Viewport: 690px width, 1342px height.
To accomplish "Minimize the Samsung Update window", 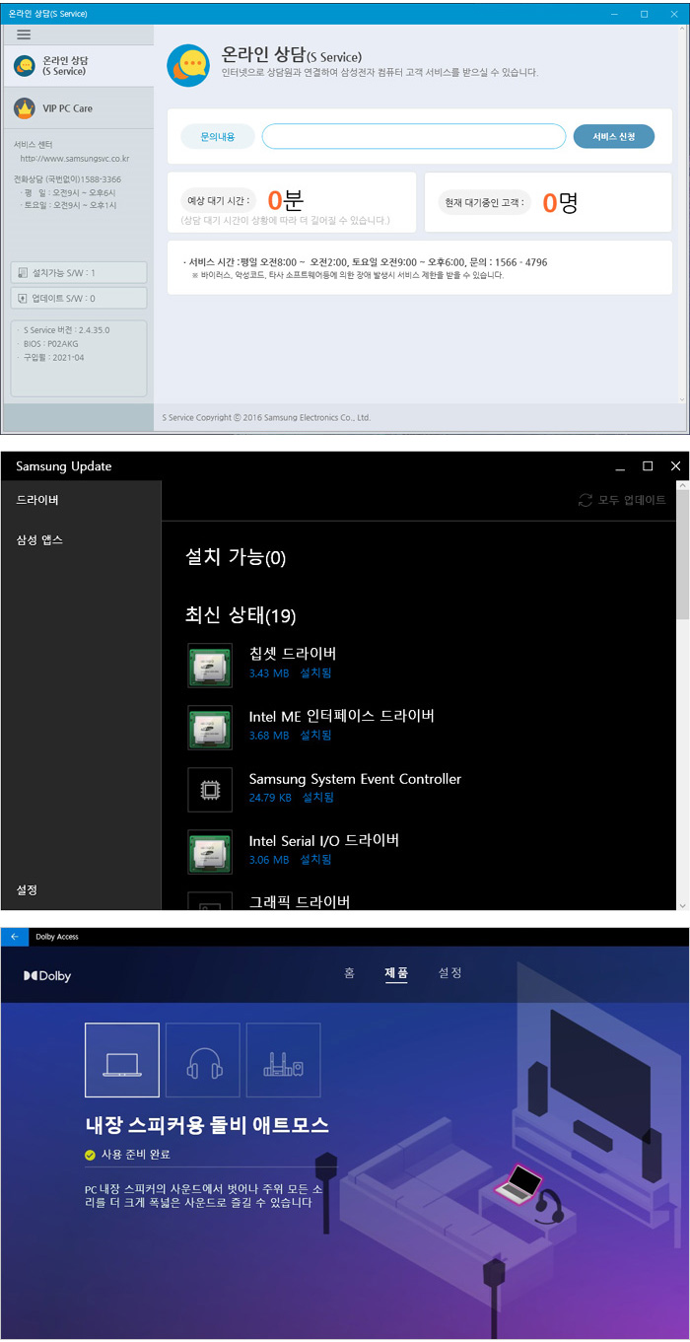I will point(620,466).
